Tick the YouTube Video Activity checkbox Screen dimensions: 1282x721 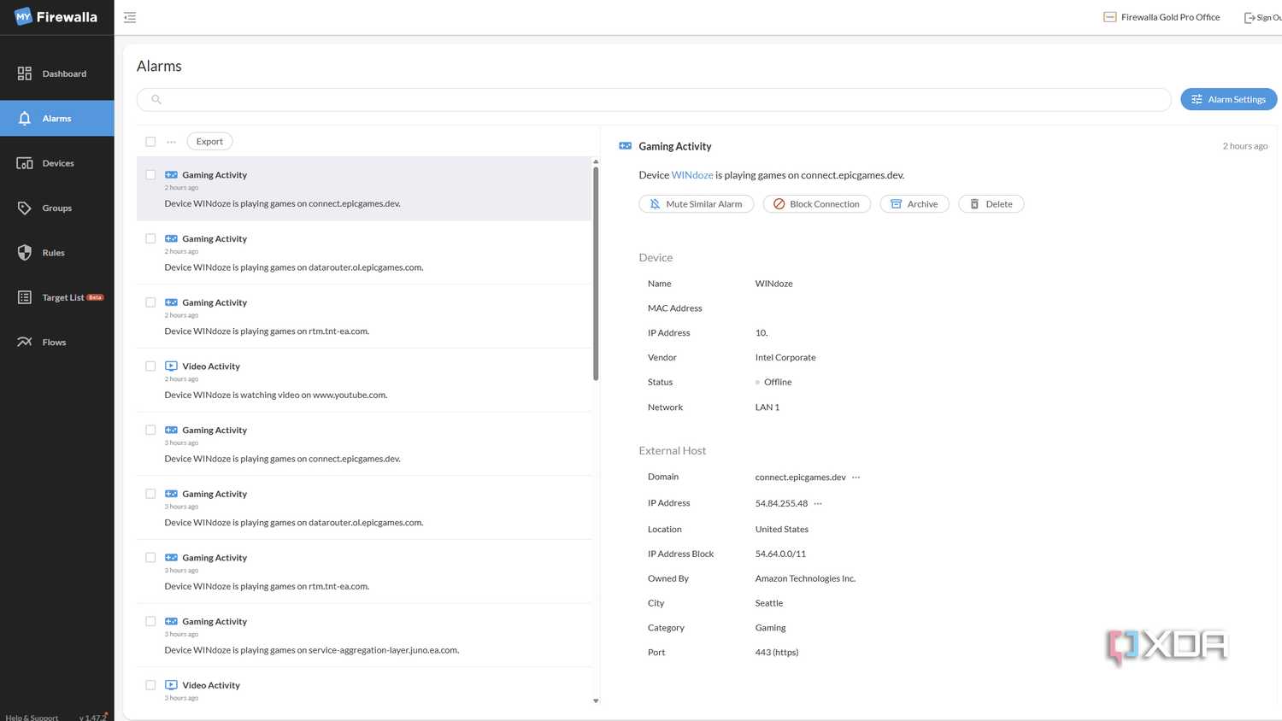(x=150, y=366)
